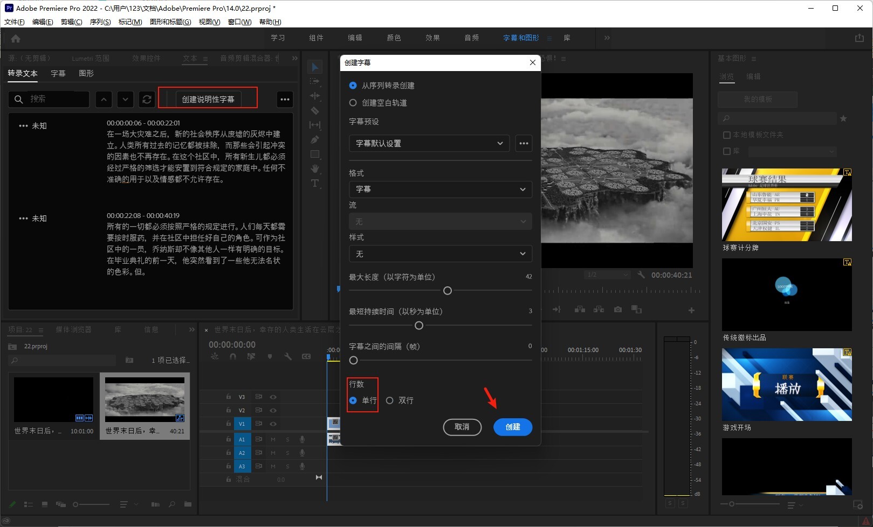This screenshot has height=527, width=873.
Task: Switch to the 字幕 tab
Action: coord(58,73)
